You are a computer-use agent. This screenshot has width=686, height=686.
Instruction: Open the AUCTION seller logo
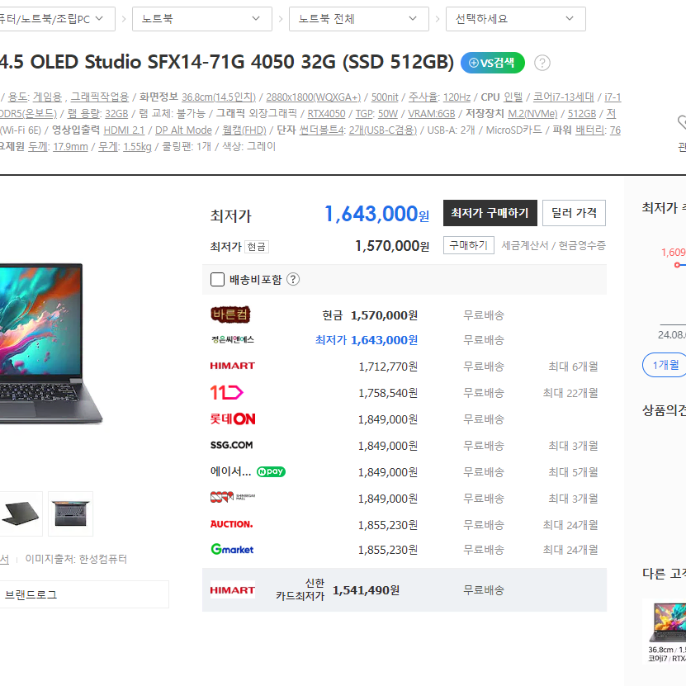[231, 524]
